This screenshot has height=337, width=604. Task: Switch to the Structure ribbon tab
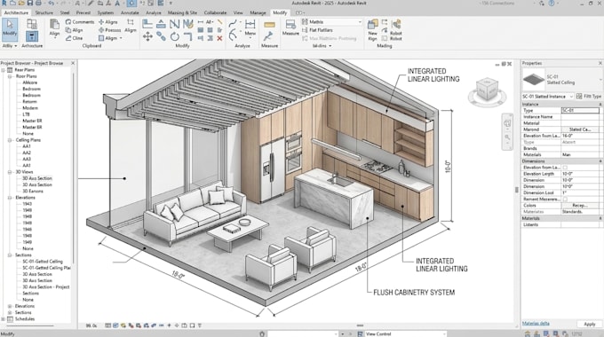point(44,12)
